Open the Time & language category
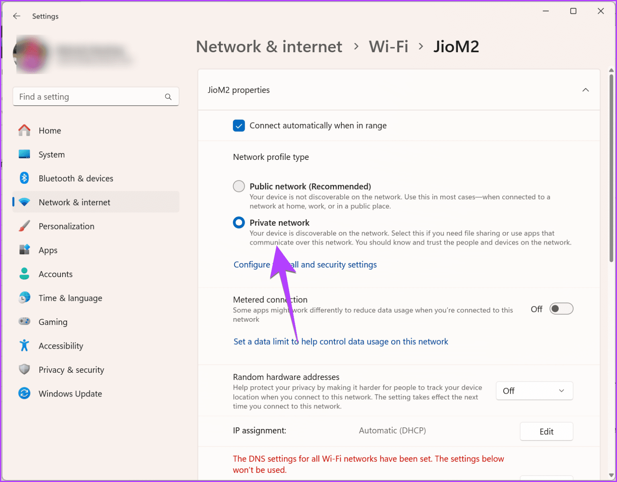Screen dimensions: 617x482 pyautogui.click(x=70, y=298)
